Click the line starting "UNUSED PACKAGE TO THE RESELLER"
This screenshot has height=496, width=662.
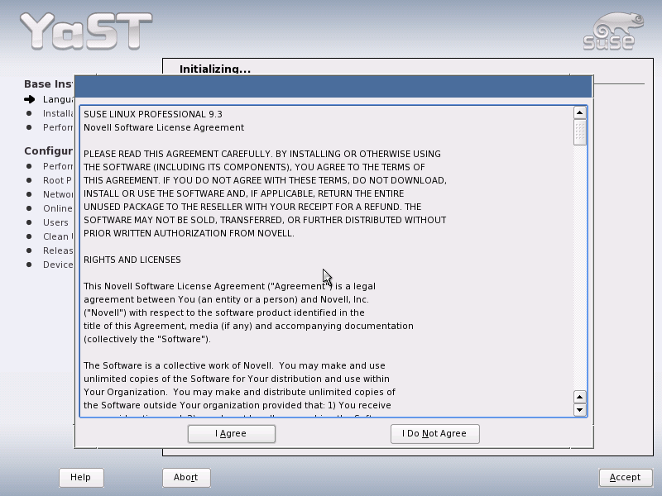click(x=252, y=207)
